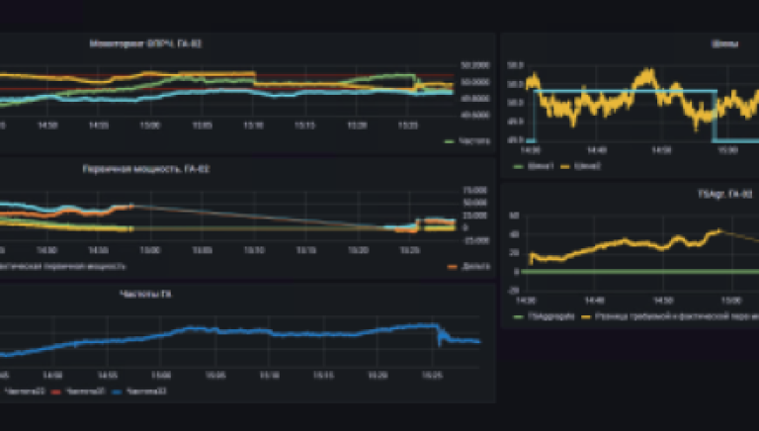The image size is (759, 431).
Task: Toggle the Разница требуемой и фактической legend entry
Action: coord(672,316)
